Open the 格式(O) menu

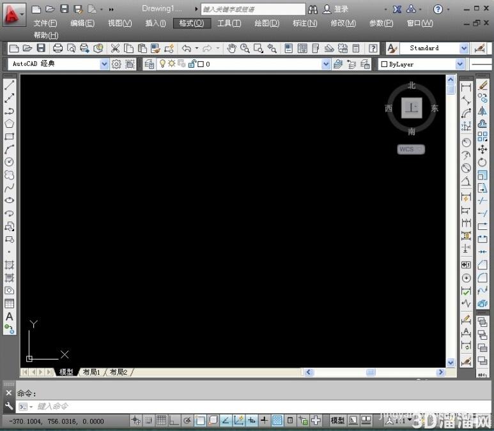tap(192, 23)
